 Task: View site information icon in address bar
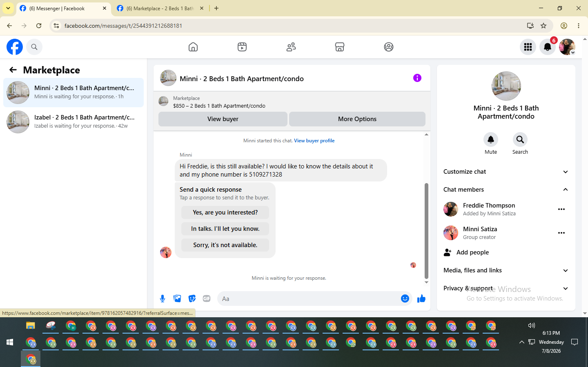click(56, 26)
